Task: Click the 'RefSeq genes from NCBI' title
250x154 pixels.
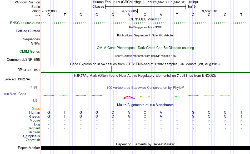Action: pyautogui.click(x=145, y=27)
